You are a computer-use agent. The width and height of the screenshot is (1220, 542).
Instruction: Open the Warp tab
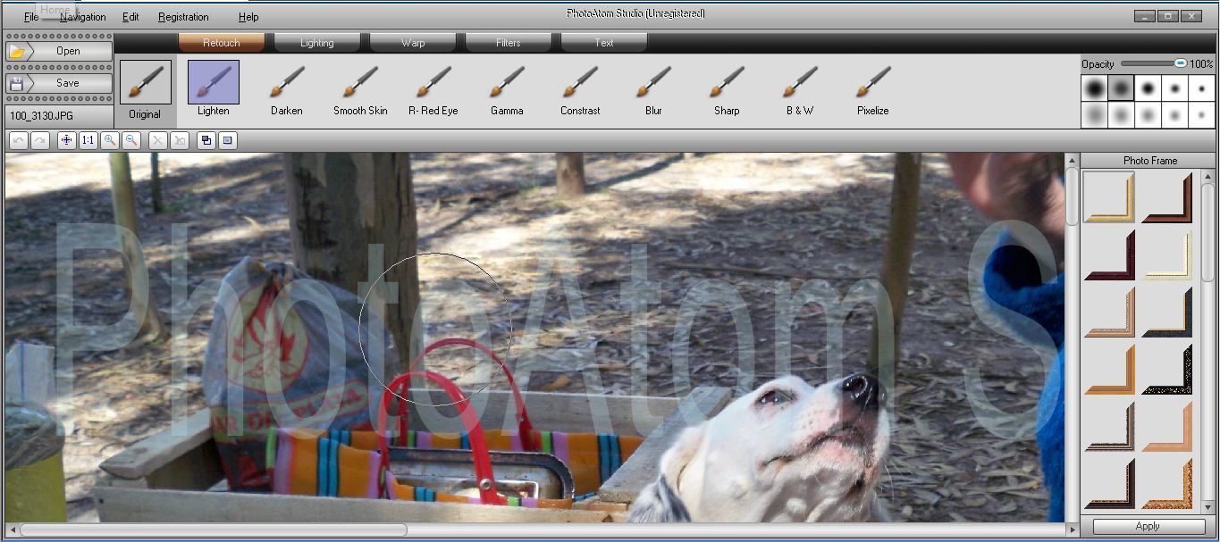[413, 43]
